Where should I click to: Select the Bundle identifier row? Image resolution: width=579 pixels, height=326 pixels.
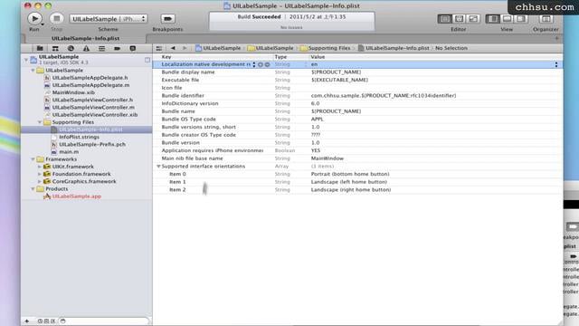point(358,96)
